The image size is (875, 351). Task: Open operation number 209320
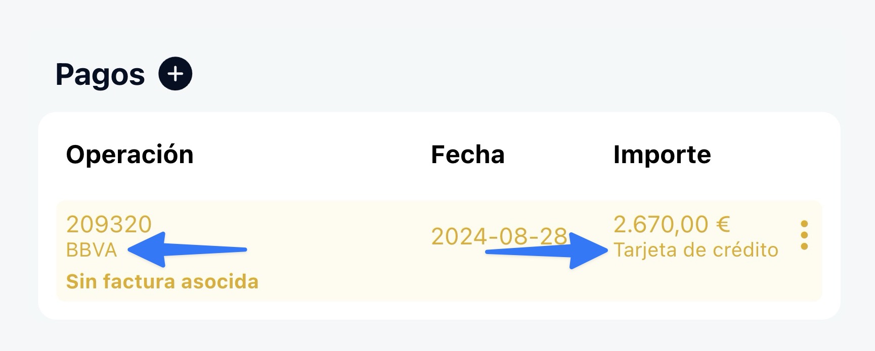click(x=109, y=224)
